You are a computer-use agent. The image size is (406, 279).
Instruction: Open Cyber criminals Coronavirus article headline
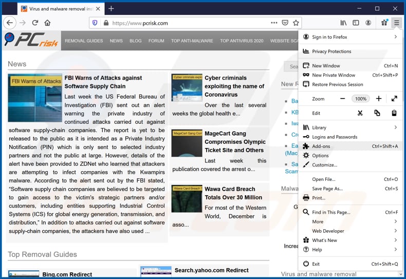pyautogui.click(x=234, y=86)
